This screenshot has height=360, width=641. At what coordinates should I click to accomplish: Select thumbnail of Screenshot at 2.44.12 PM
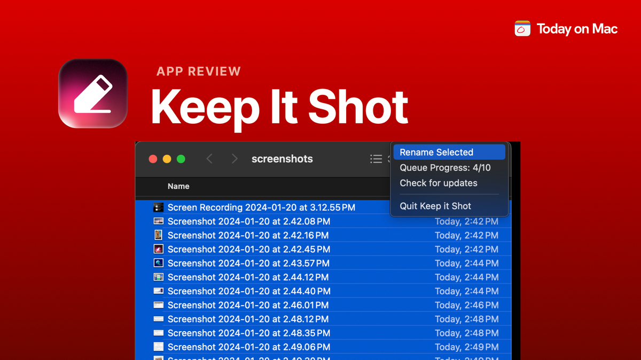click(x=158, y=277)
